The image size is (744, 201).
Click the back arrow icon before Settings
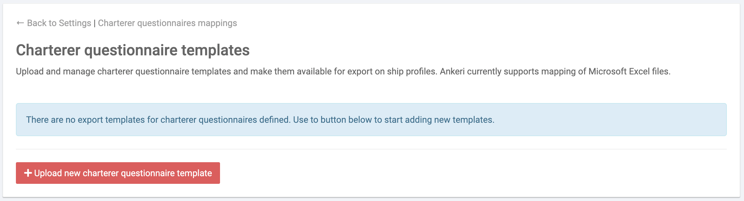pos(20,23)
